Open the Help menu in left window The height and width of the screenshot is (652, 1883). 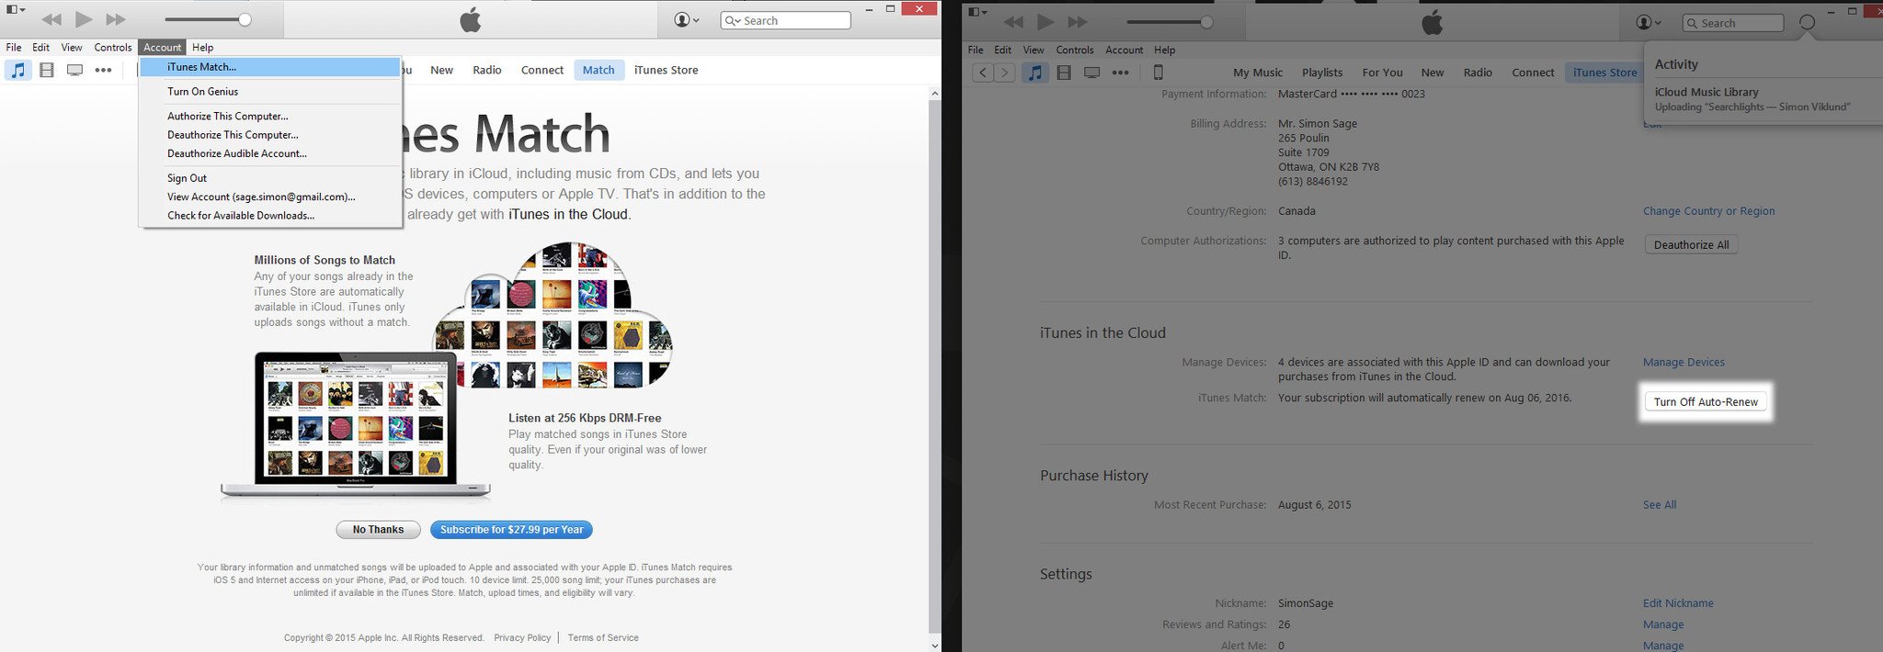pos(203,47)
